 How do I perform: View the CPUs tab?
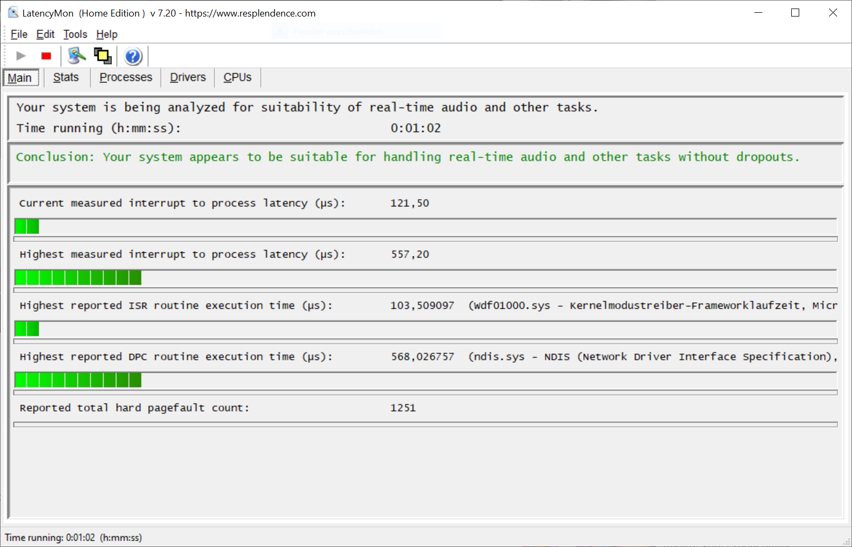tap(237, 77)
